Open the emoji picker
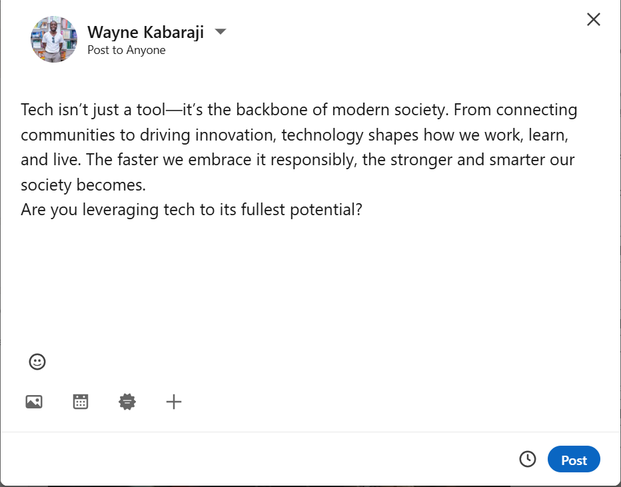The width and height of the screenshot is (621, 487). tap(37, 362)
